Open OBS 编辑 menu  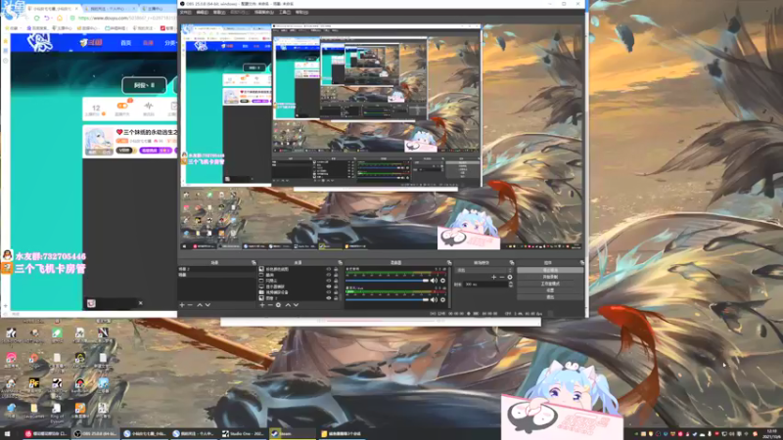click(203, 12)
